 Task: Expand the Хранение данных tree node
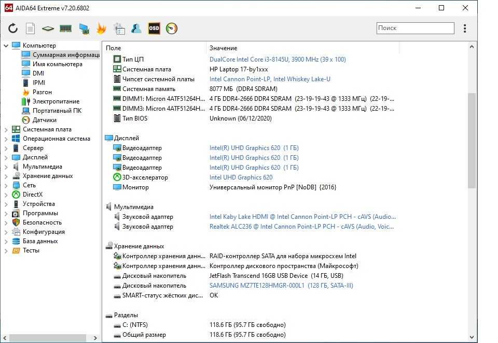pyautogui.click(x=6, y=176)
